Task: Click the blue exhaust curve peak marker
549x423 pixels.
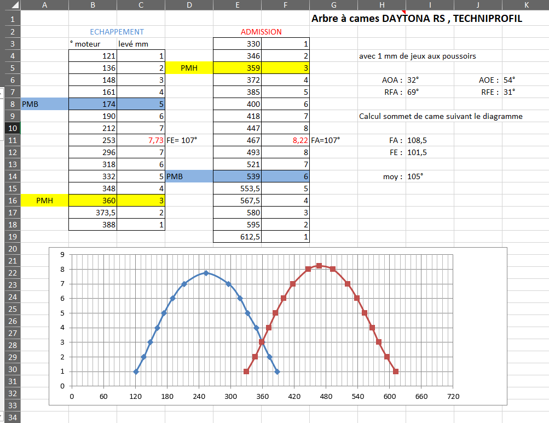Action: tap(206, 273)
